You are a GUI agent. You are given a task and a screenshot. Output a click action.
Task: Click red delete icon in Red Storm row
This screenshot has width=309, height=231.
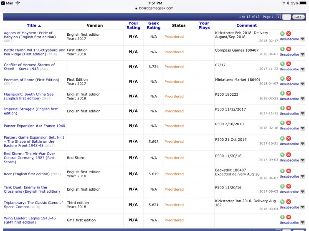(x=289, y=154)
